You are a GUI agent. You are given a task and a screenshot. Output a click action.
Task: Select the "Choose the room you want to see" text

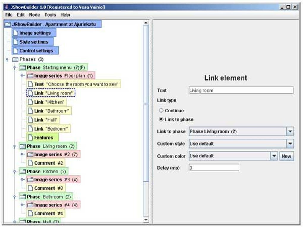tap(82, 84)
